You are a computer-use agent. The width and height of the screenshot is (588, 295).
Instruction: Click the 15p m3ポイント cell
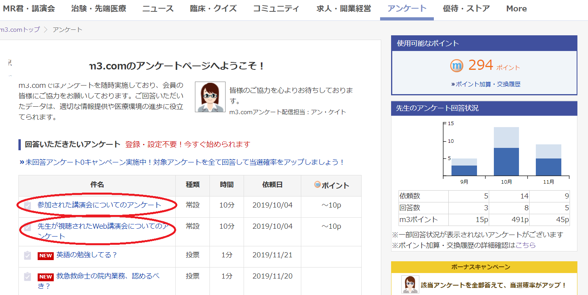pos(469,220)
